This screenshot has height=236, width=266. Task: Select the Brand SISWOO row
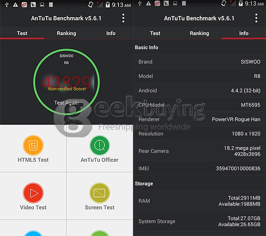click(x=199, y=62)
